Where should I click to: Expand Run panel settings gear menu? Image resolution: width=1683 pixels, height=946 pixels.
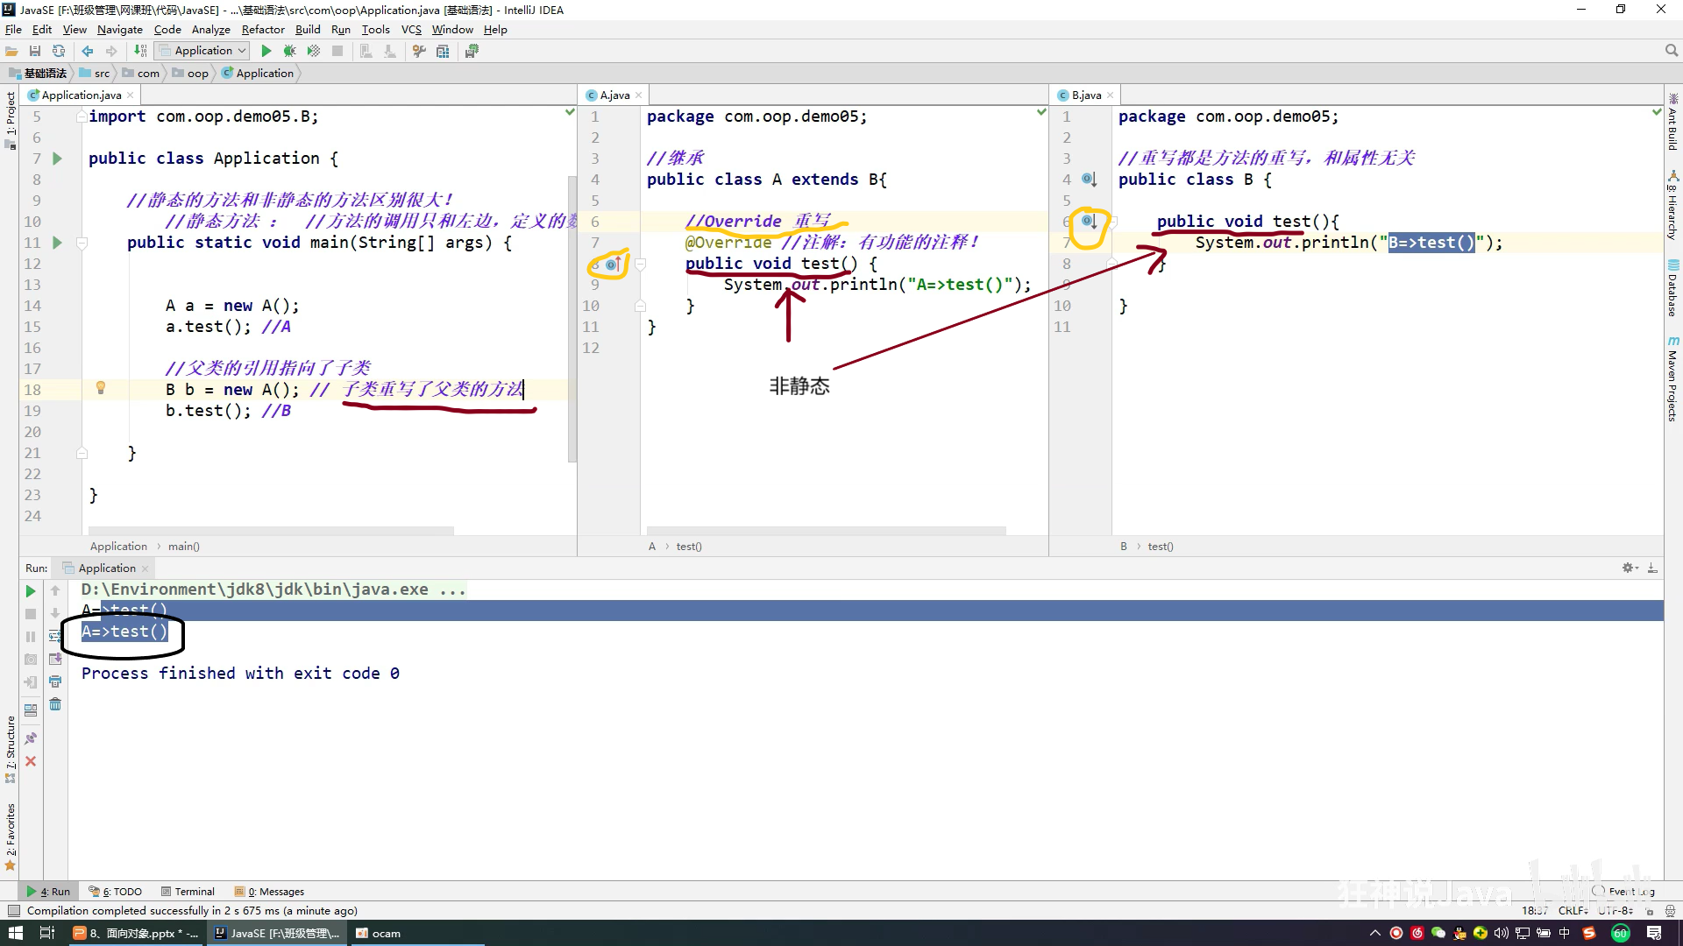coord(1630,568)
